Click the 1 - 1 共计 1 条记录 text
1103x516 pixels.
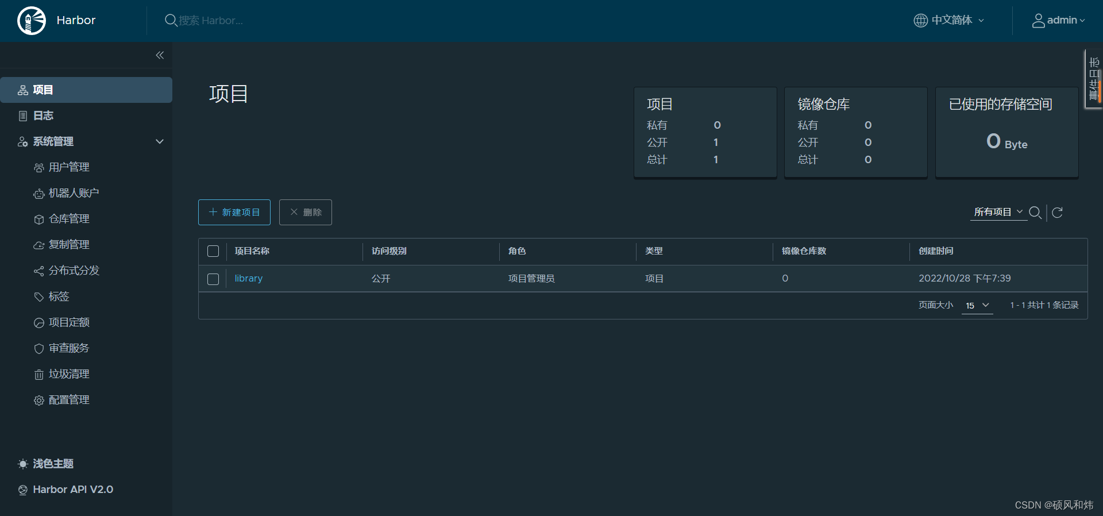[x=1044, y=305]
